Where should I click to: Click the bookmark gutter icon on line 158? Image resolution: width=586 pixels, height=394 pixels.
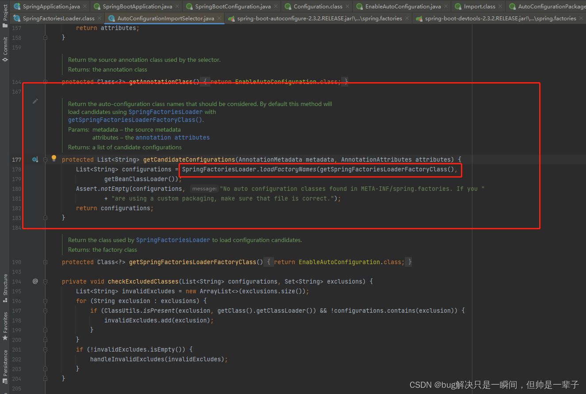[45, 38]
